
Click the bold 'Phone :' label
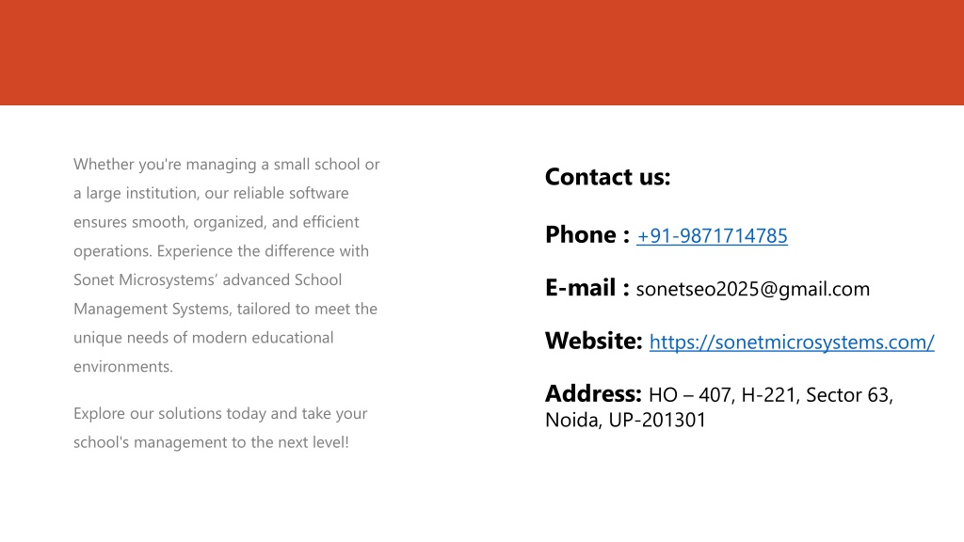pyautogui.click(x=587, y=234)
